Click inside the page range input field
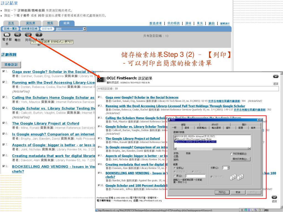Viewport: 283px width, 212px height. pos(195,176)
